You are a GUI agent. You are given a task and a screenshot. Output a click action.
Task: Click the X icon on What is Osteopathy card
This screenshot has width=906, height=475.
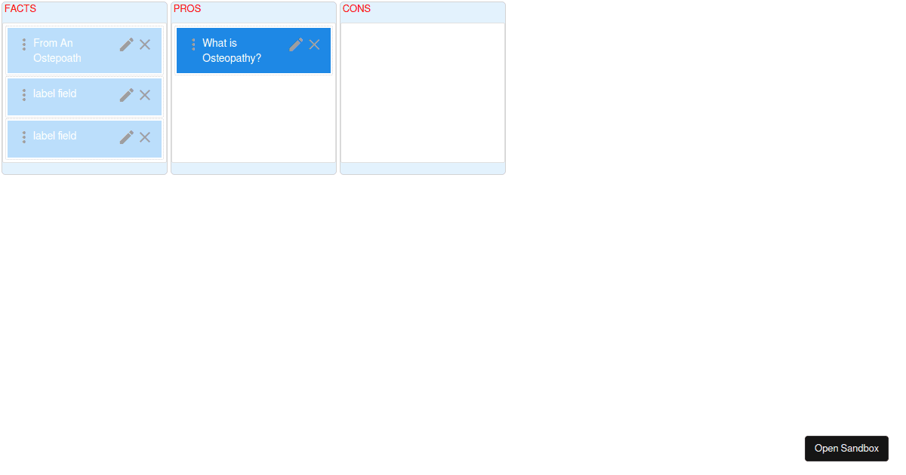pos(315,44)
